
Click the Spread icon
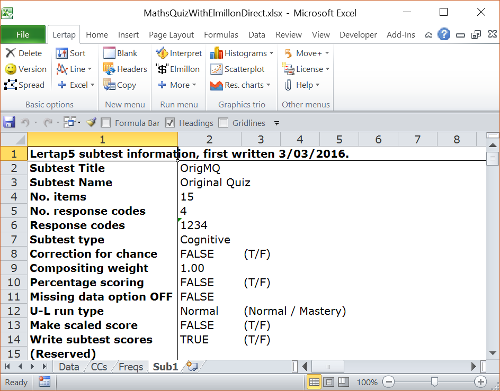pyautogui.click(x=11, y=85)
